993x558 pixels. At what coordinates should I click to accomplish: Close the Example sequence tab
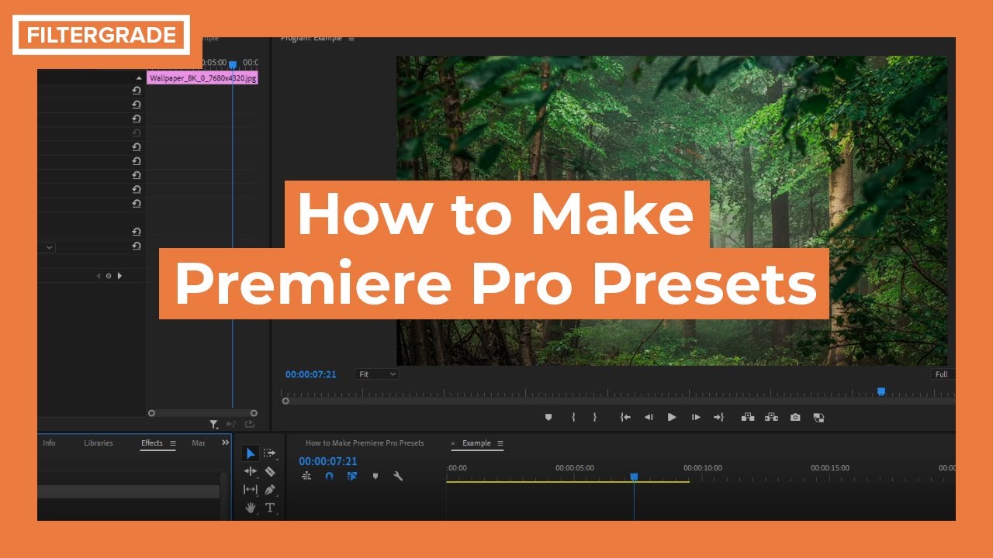point(453,443)
